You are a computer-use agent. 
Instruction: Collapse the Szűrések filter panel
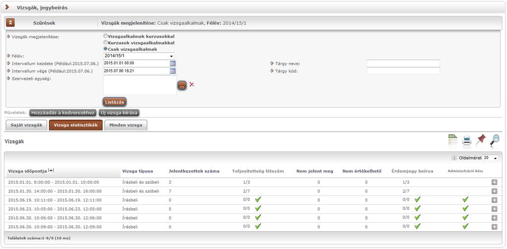tap(11, 23)
